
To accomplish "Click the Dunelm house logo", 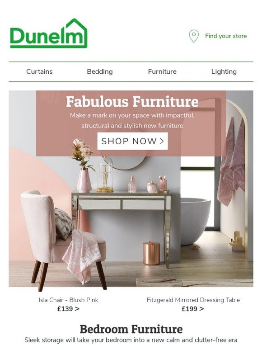I will (x=49, y=33).
